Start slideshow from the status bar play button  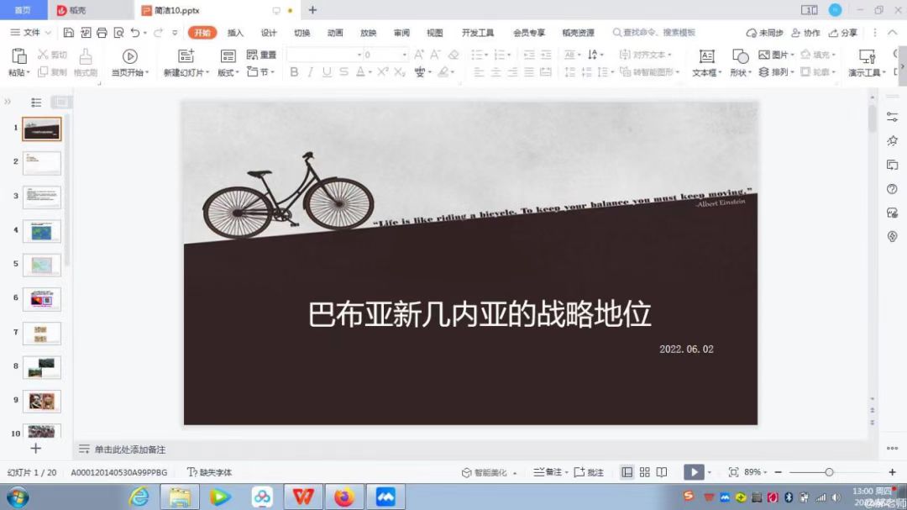pyautogui.click(x=694, y=471)
